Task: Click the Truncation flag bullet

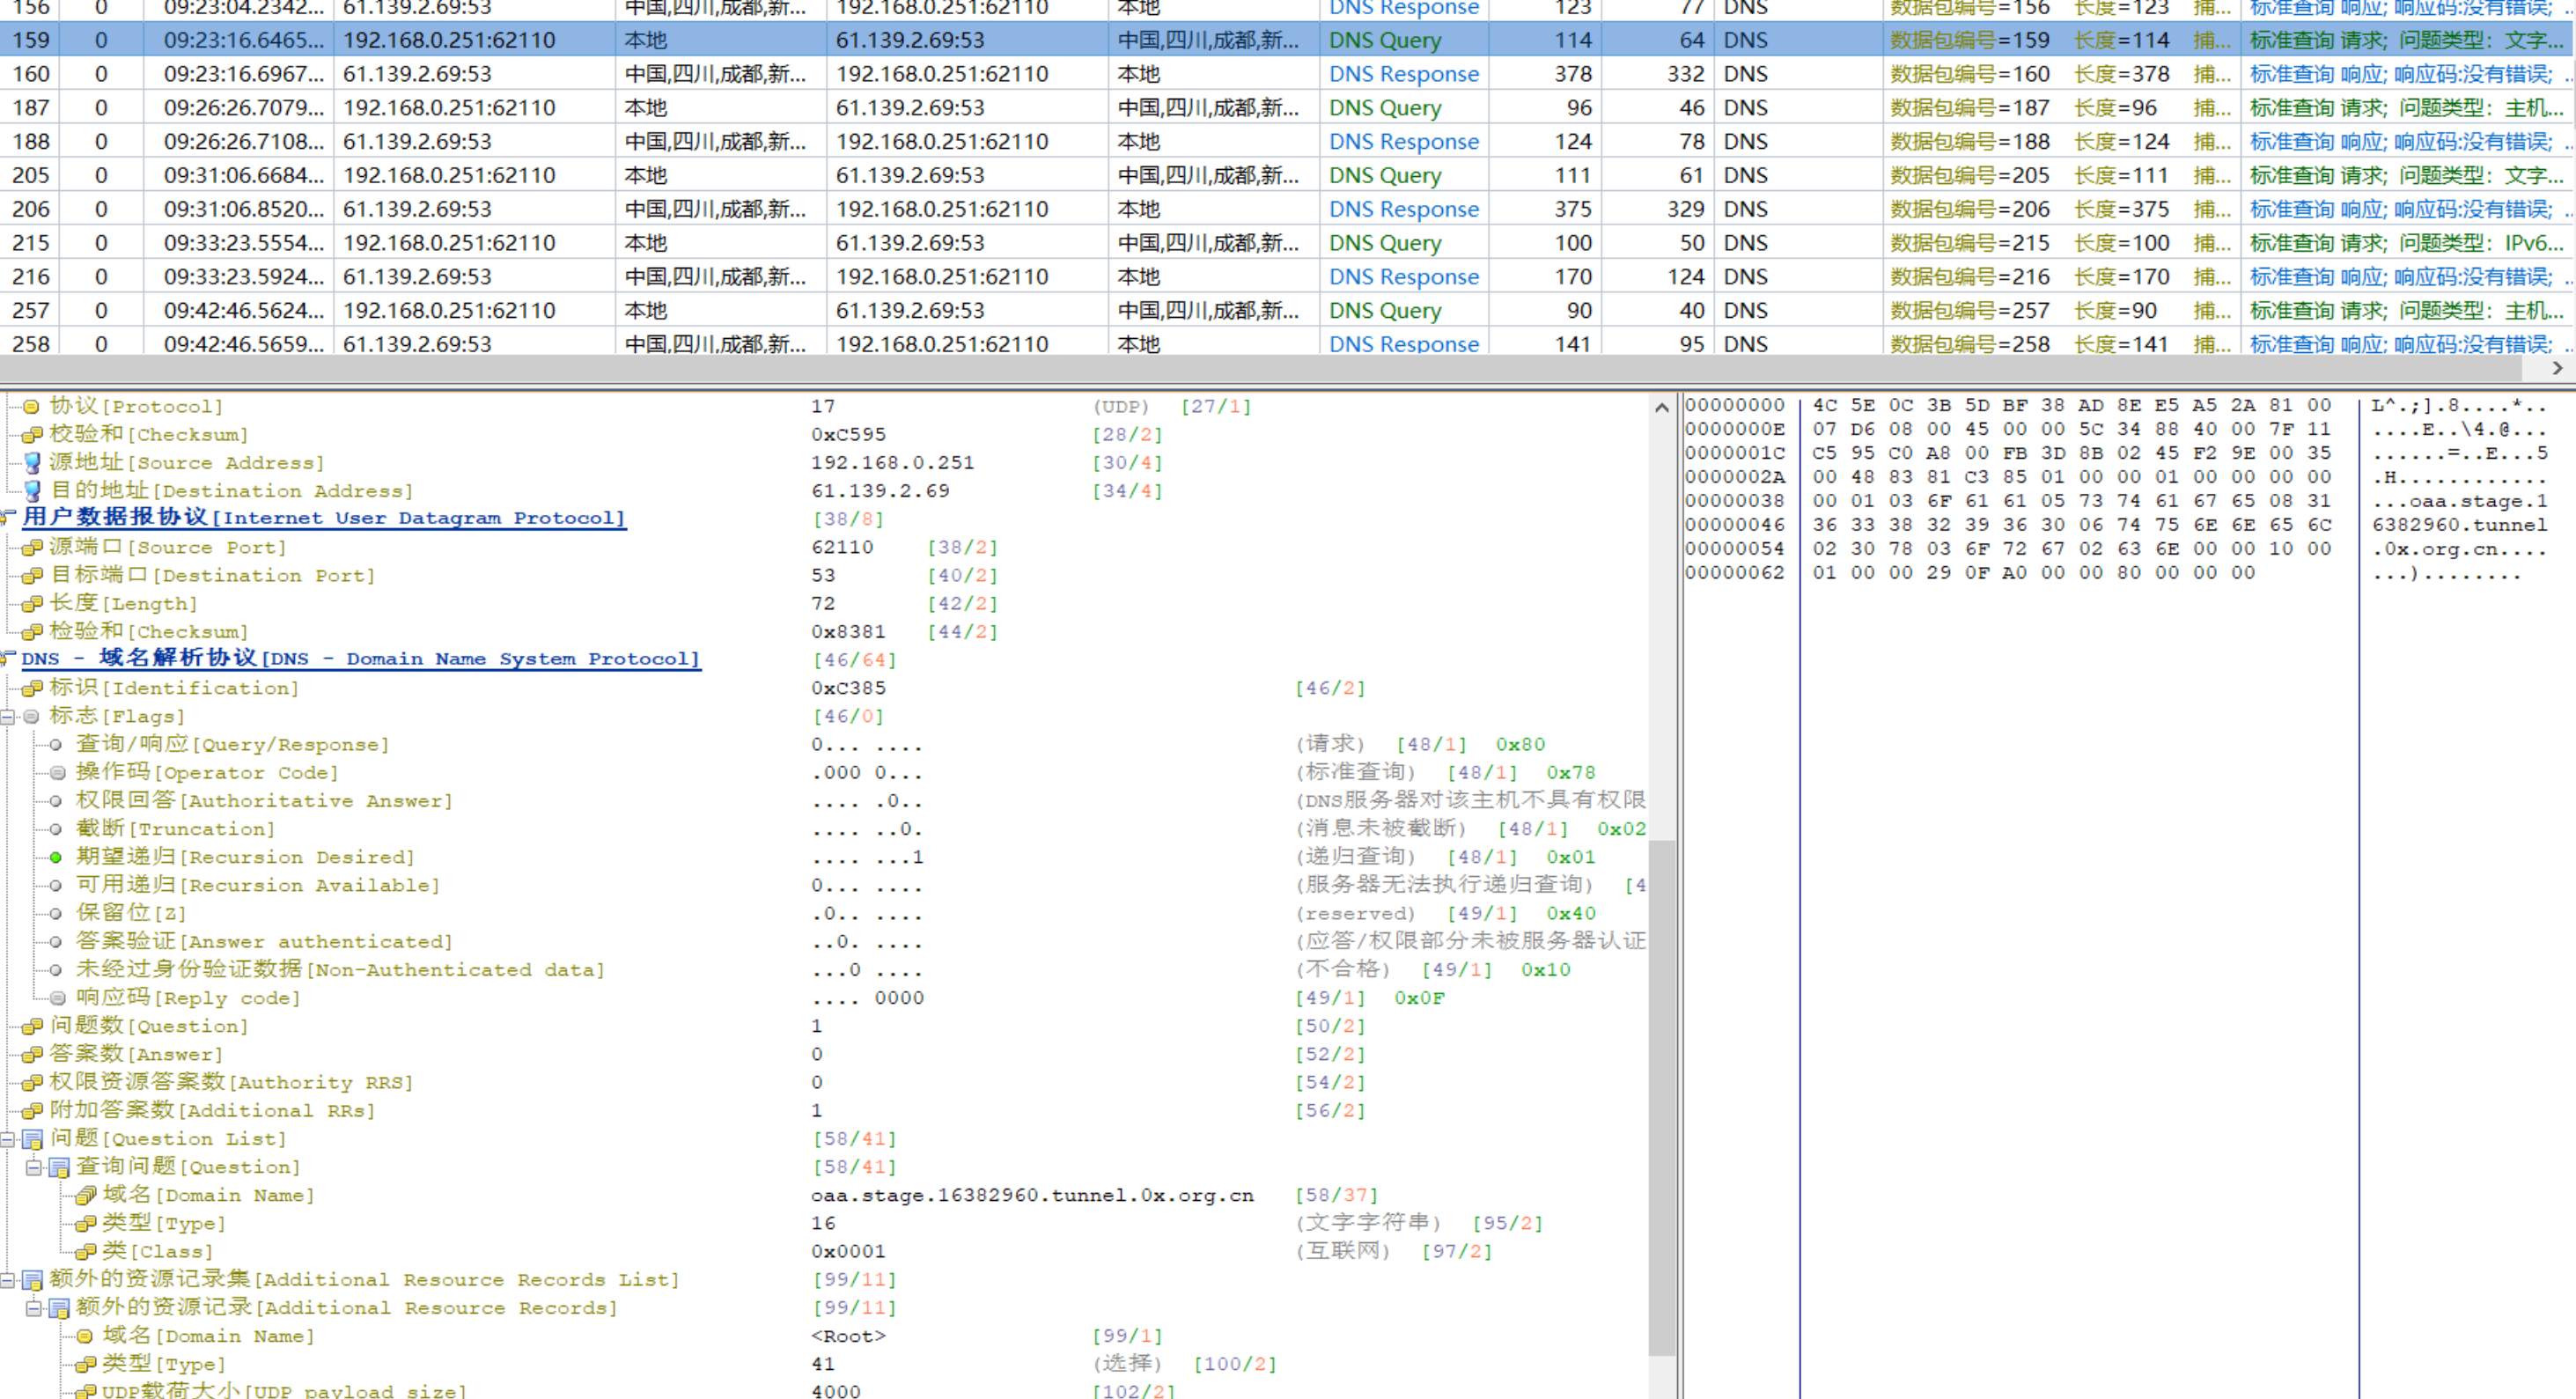Action: pyautogui.click(x=56, y=829)
